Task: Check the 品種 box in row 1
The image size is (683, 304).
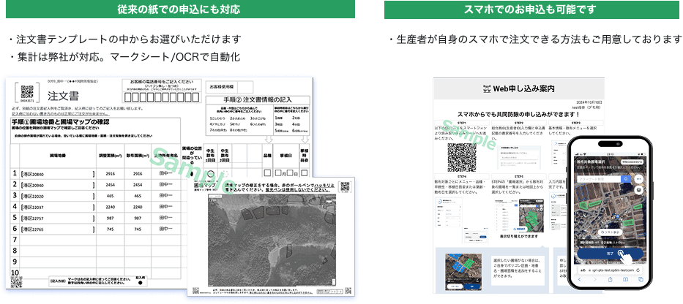Action: pyautogui.click(x=267, y=173)
